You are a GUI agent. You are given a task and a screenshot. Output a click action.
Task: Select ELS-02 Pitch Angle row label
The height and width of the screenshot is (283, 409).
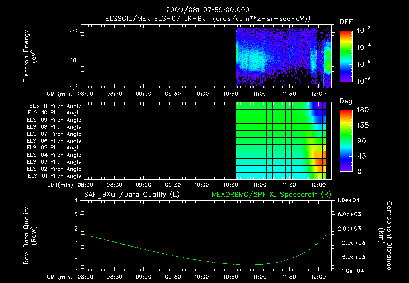pyautogui.click(x=54, y=169)
